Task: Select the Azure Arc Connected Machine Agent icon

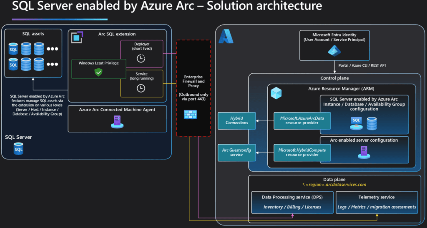Action: click(x=117, y=121)
